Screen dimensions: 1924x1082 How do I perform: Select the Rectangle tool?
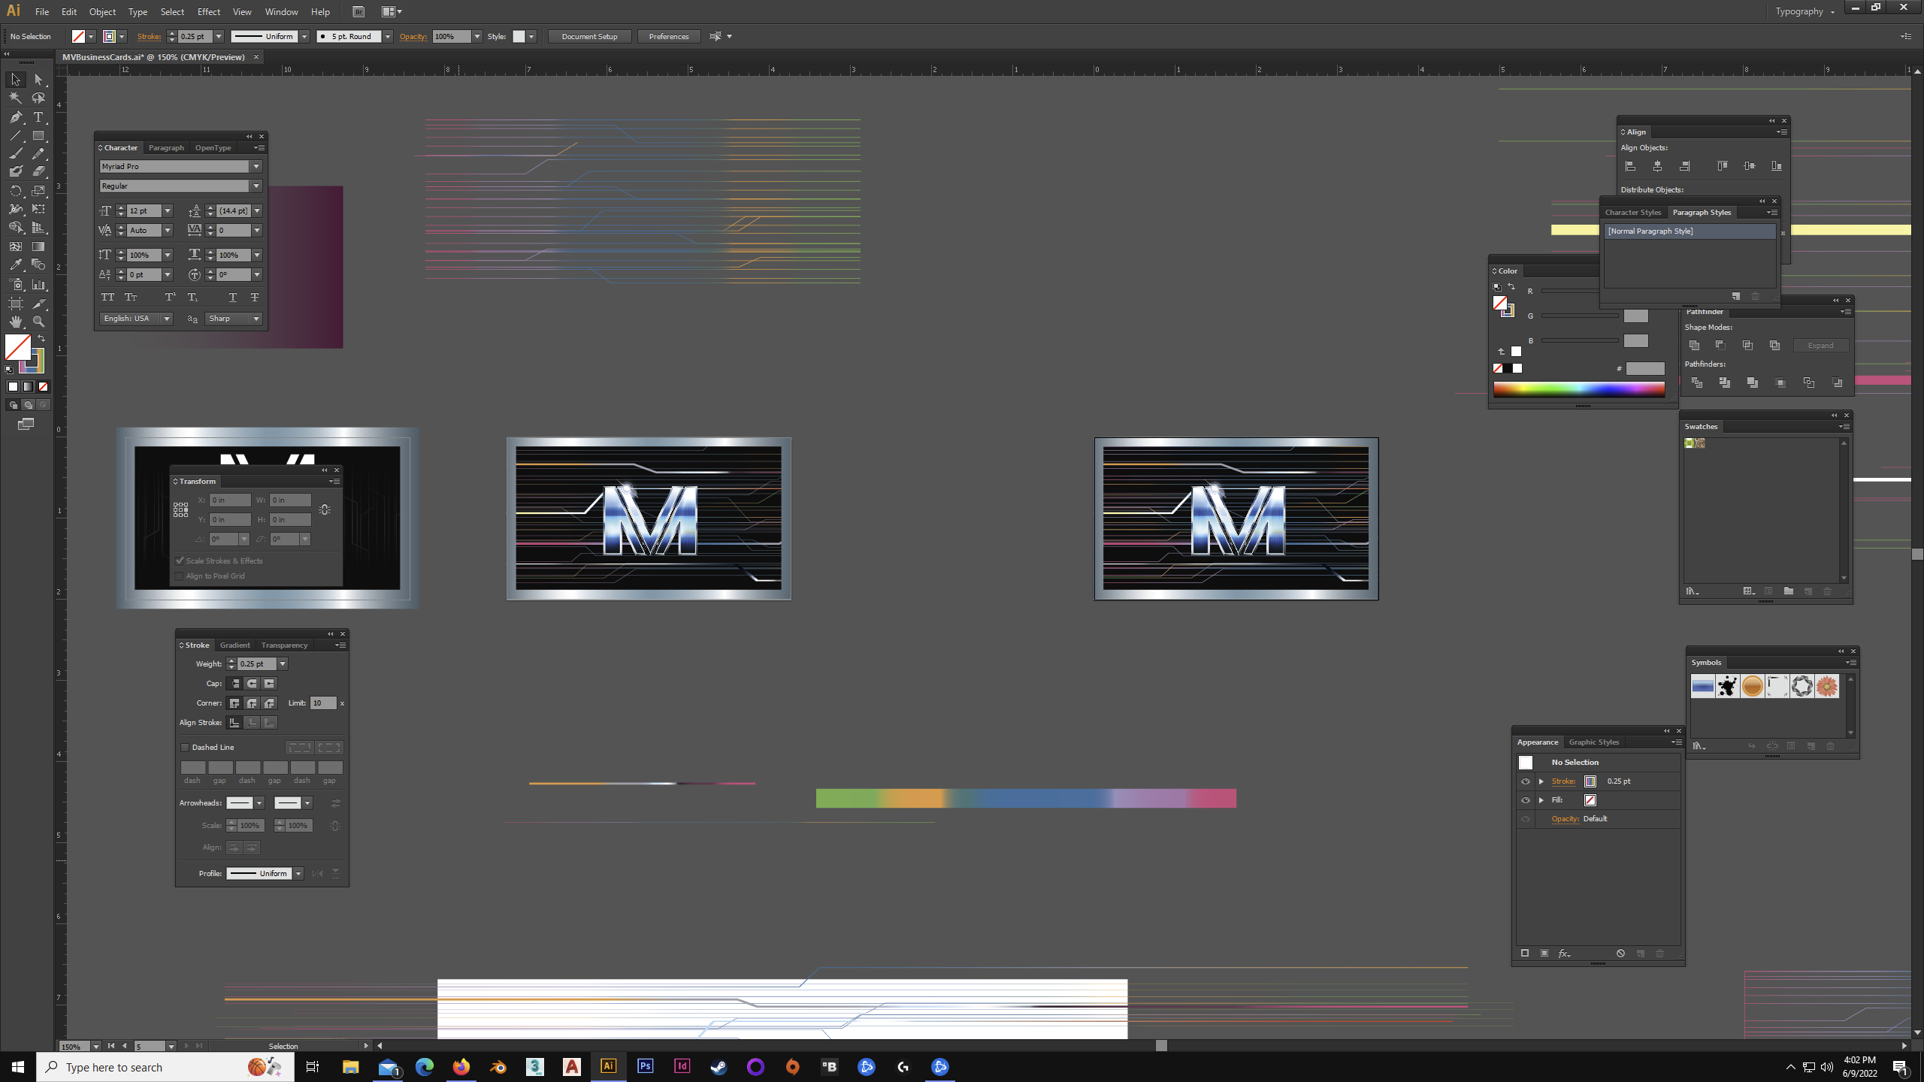(x=38, y=136)
